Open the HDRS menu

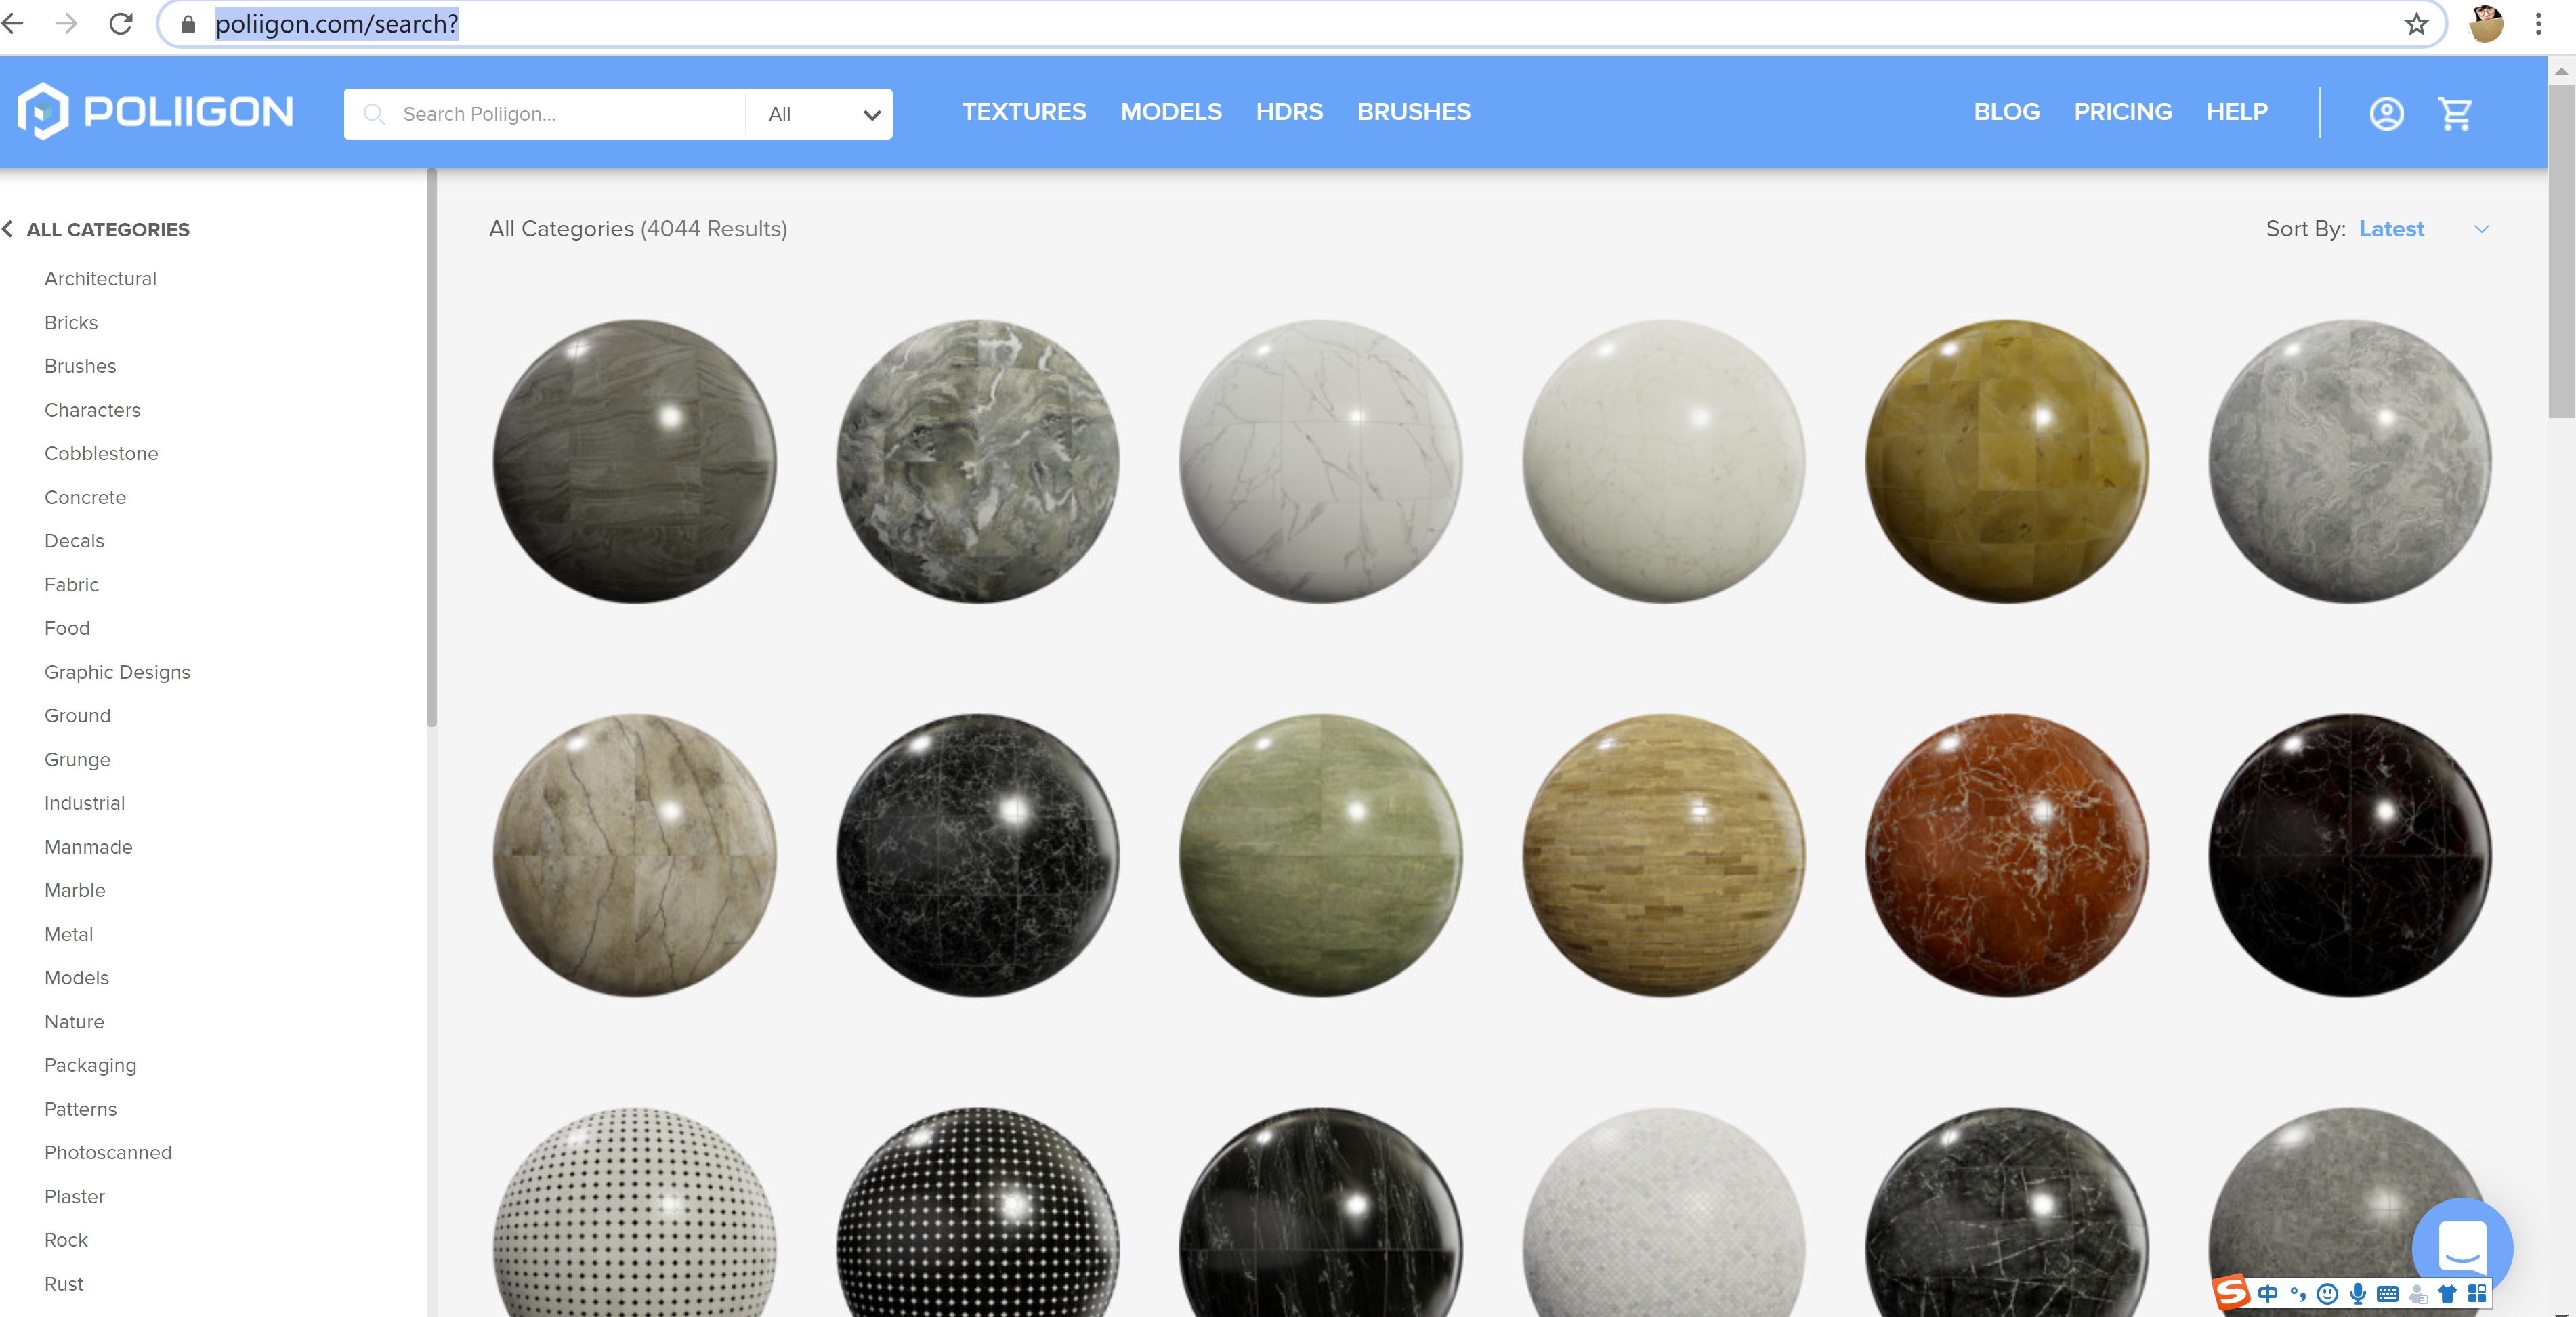(1288, 112)
